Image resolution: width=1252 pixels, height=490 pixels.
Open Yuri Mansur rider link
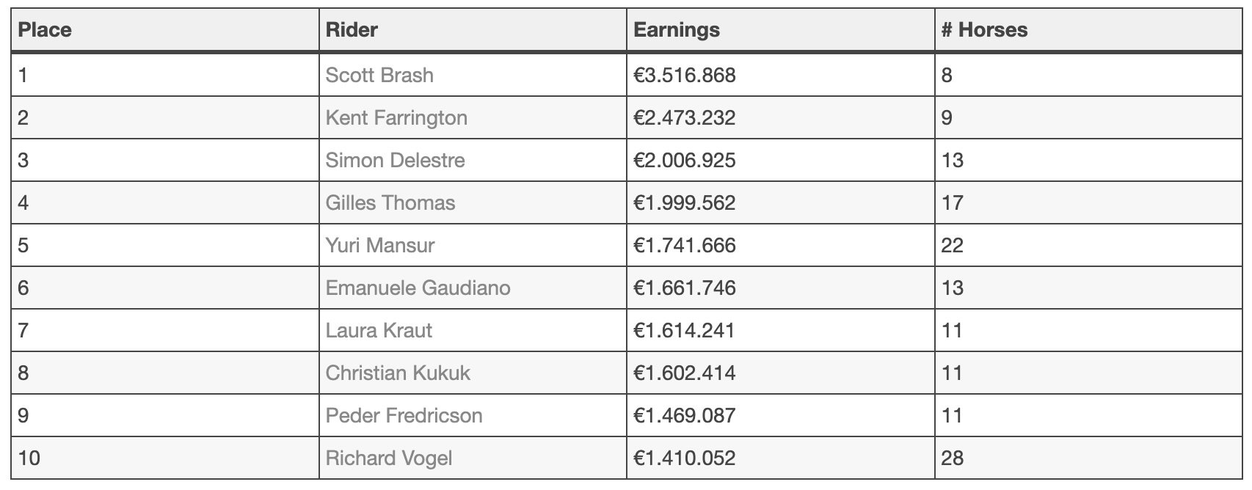[379, 245]
